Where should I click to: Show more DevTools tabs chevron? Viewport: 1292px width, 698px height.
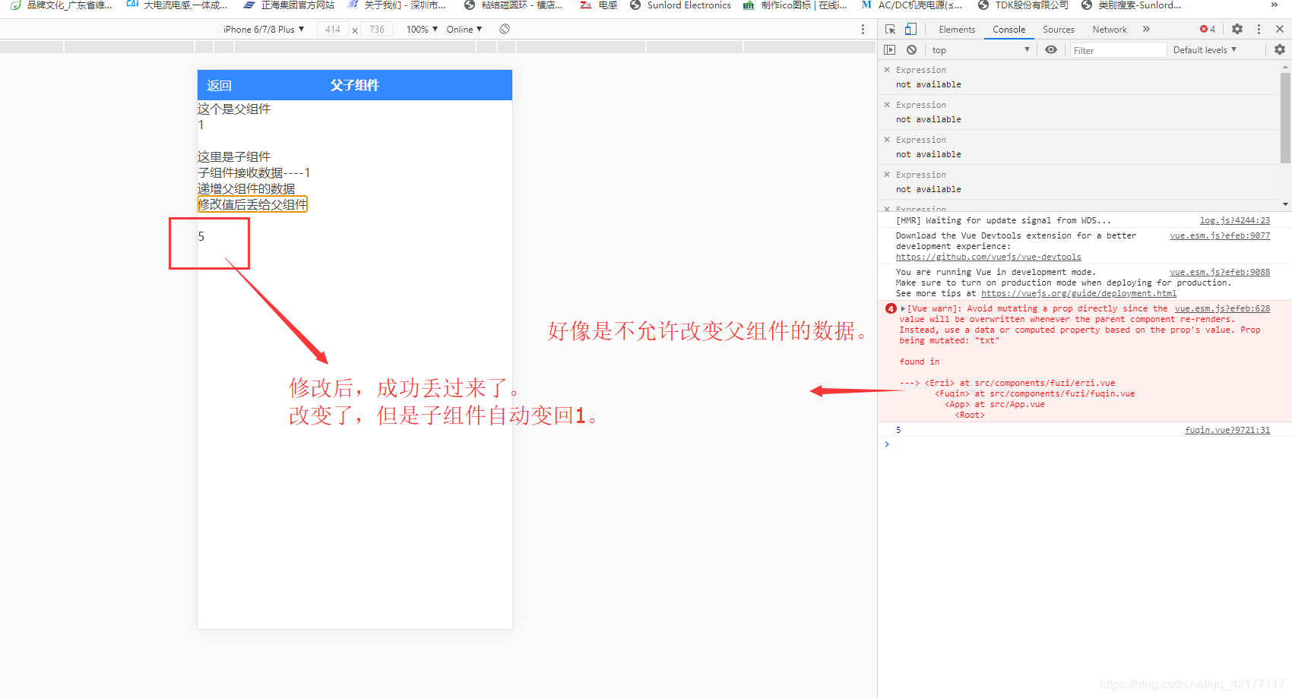1146,29
